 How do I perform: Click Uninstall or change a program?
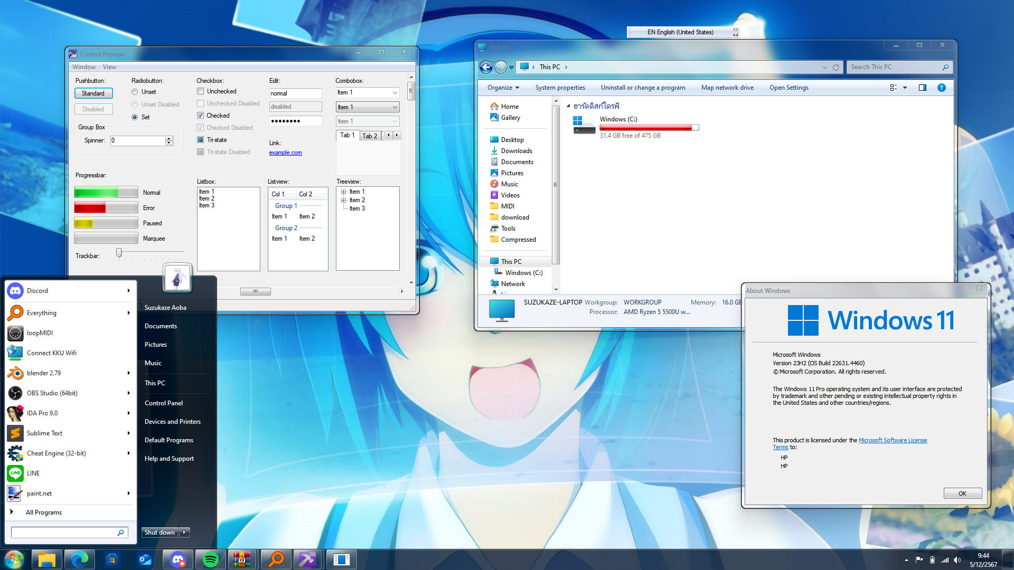643,88
